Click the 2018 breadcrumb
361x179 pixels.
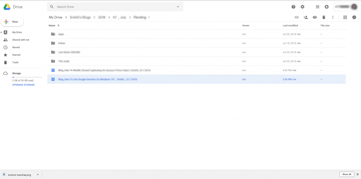(102, 17)
